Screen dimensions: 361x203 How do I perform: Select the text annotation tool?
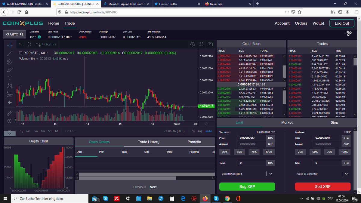click(x=10, y=78)
